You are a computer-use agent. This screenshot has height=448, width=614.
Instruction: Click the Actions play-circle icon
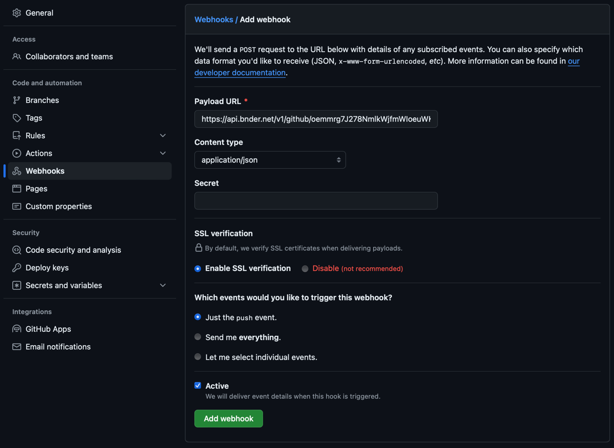tap(17, 153)
